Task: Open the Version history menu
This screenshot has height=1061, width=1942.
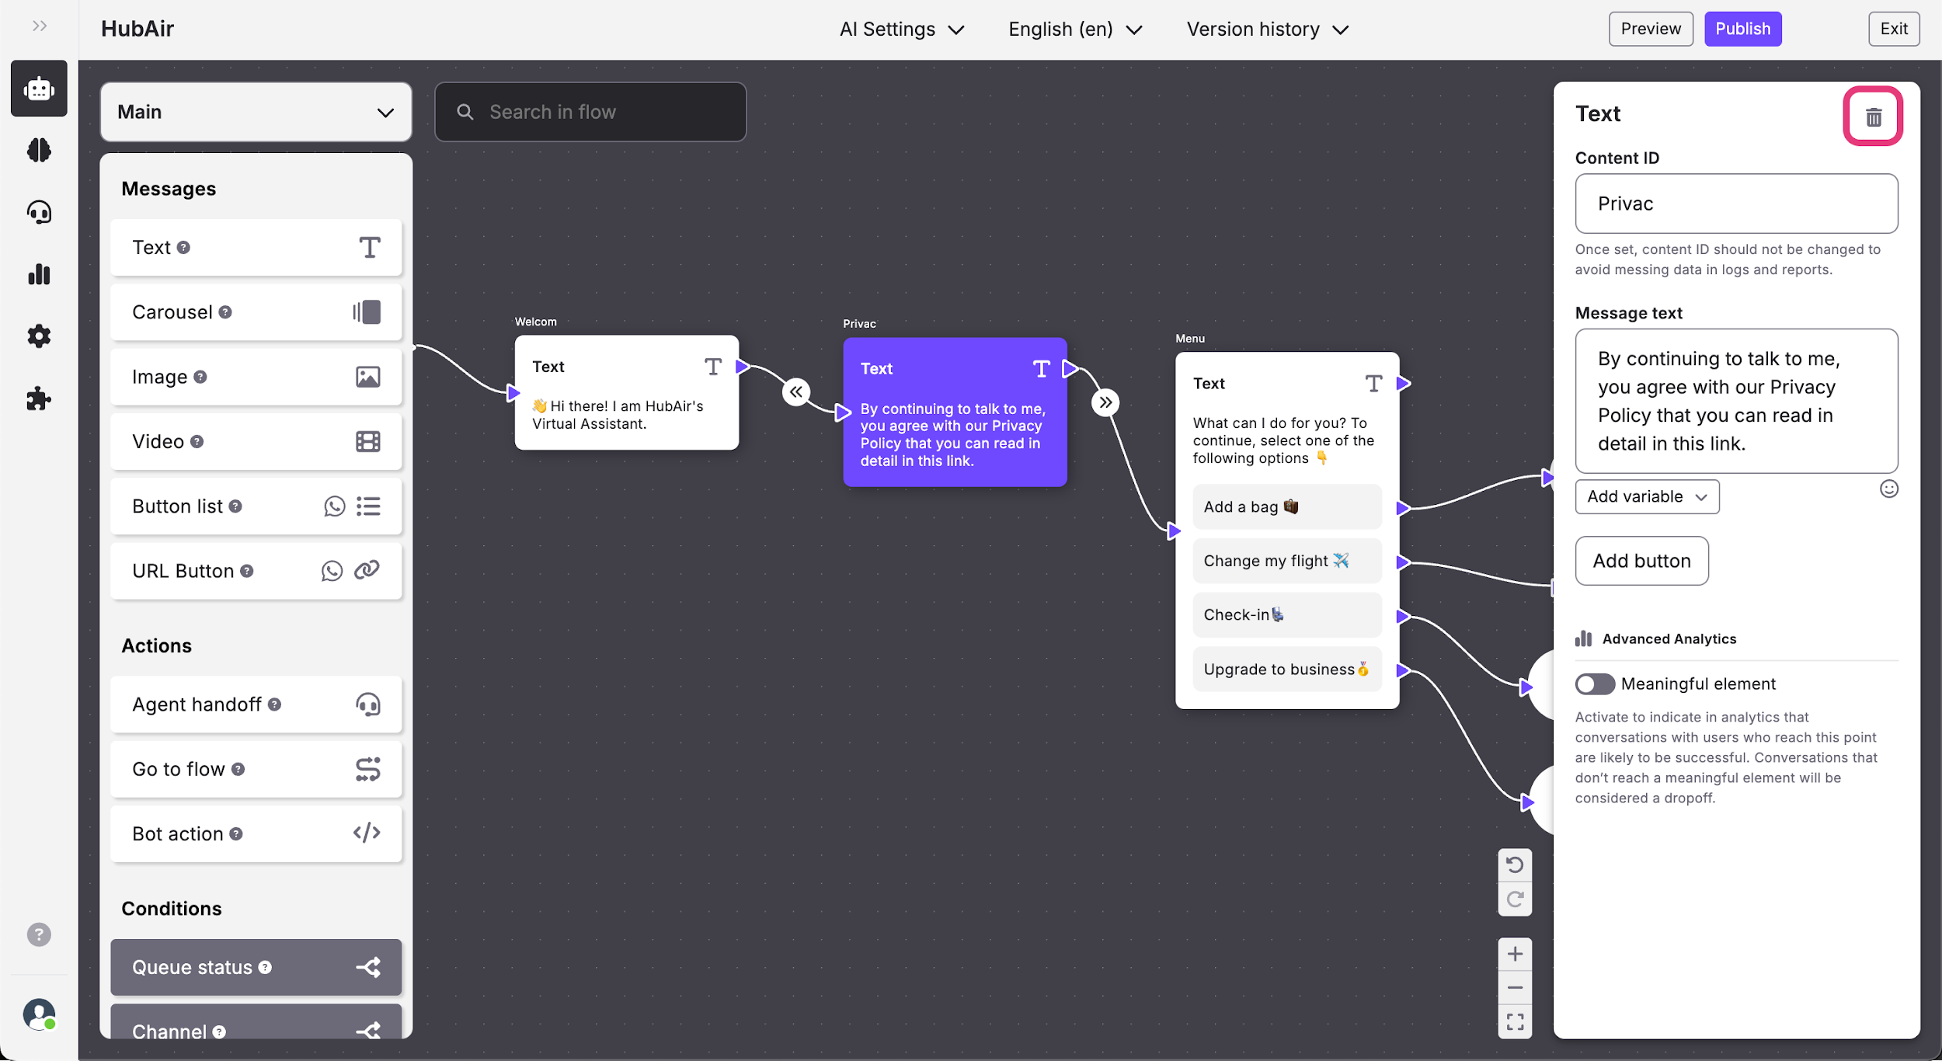Action: pos(1266,30)
